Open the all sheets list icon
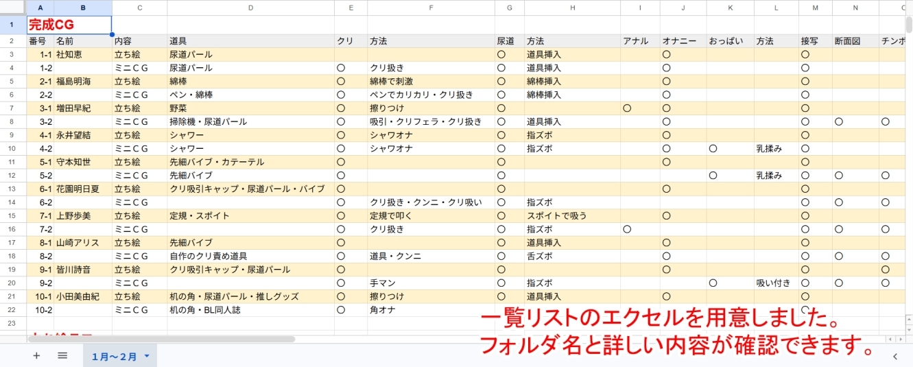This screenshot has height=367, width=913. click(62, 355)
